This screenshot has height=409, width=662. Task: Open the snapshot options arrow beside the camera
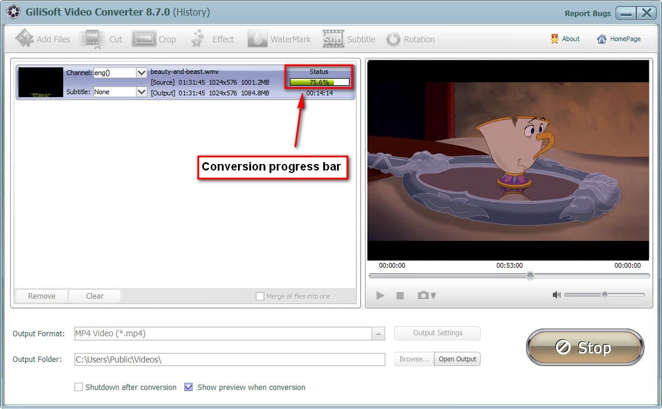433,296
